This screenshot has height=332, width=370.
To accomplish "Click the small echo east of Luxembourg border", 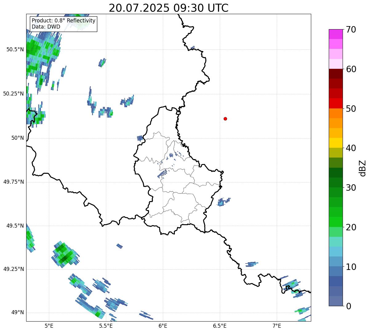I will click(x=224, y=202).
